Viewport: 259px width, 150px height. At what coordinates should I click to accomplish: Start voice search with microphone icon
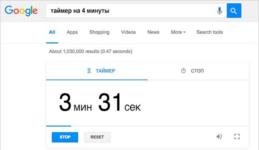[219, 11]
